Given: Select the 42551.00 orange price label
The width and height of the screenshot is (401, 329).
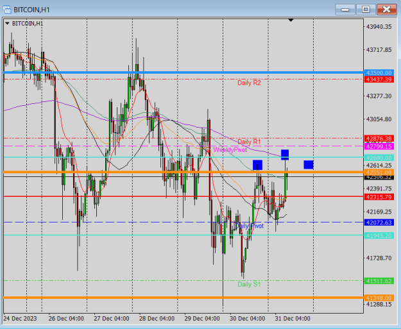Looking at the screenshot, I should (x=379, y=173).
